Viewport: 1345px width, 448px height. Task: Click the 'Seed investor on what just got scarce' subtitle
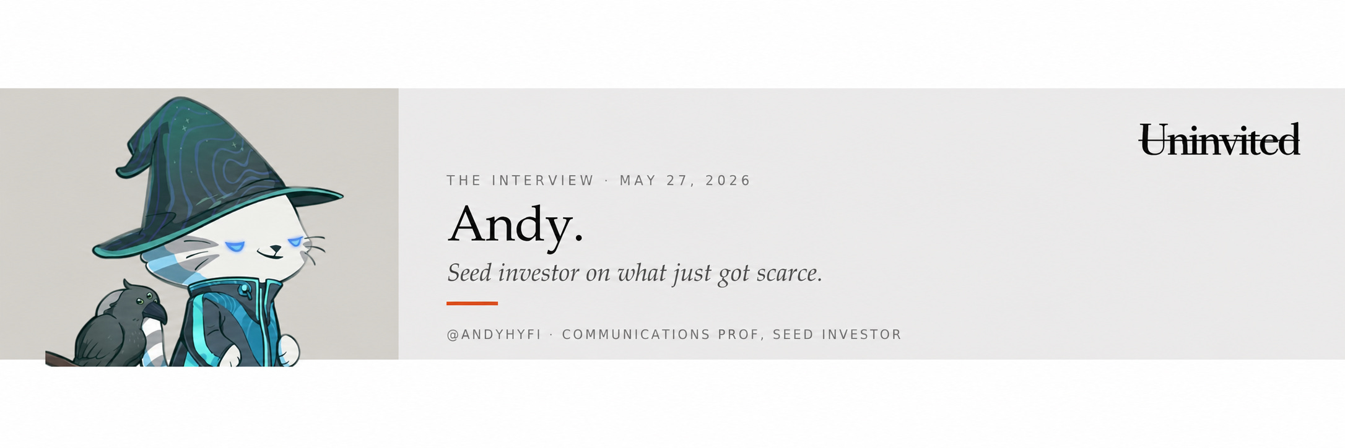point(635,274)
